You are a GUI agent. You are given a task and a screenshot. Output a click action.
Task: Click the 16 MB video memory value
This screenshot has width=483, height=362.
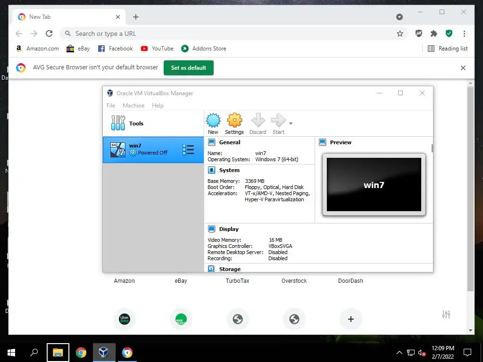[275, 240]
